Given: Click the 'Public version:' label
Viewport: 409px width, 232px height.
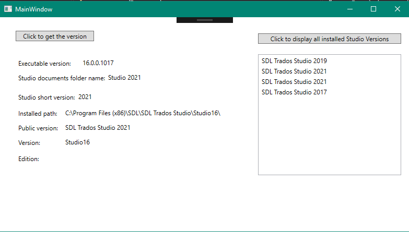Looking at the screenshot, I should 38,128.
